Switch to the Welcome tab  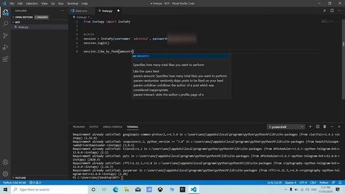(x=81, y=11)
